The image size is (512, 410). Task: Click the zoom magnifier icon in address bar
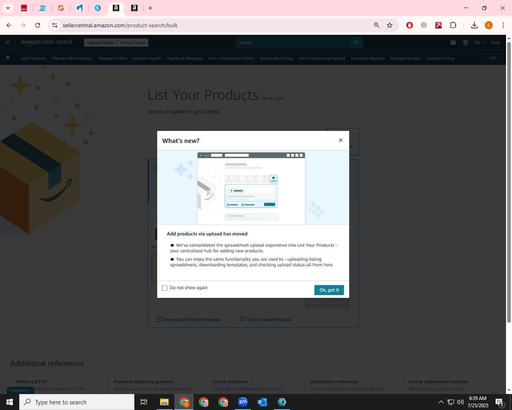click(x=376, y=25)
